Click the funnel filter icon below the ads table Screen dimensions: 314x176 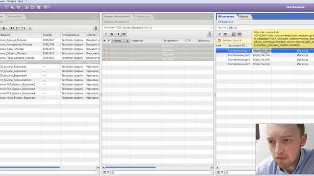222,173
